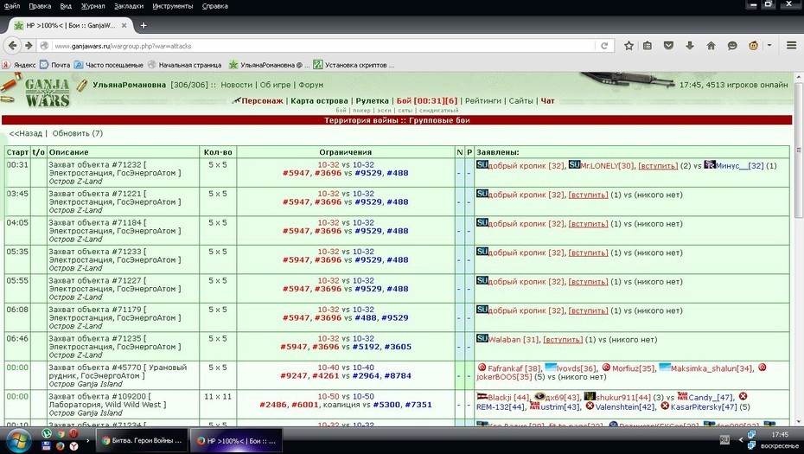
Task: Open the Почта bookmark
Action: point(54,65)
